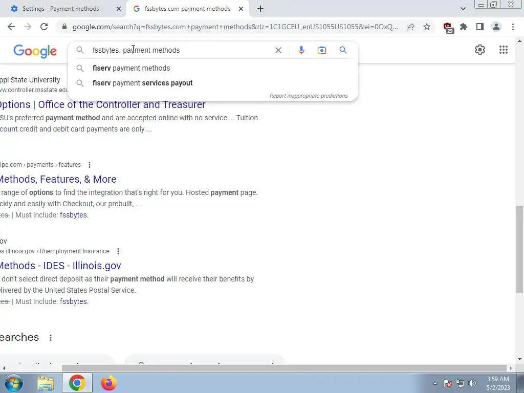Open the volume control in system tray
This screenshot has height=393, width=524.
[472, 383]
